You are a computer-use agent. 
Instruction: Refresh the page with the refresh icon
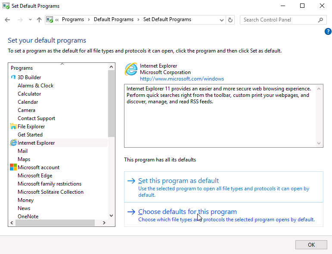point(230,20)
